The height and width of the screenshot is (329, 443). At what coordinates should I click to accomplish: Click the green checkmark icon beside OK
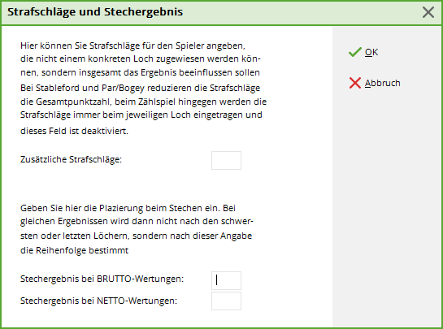(x=355, y=52)
